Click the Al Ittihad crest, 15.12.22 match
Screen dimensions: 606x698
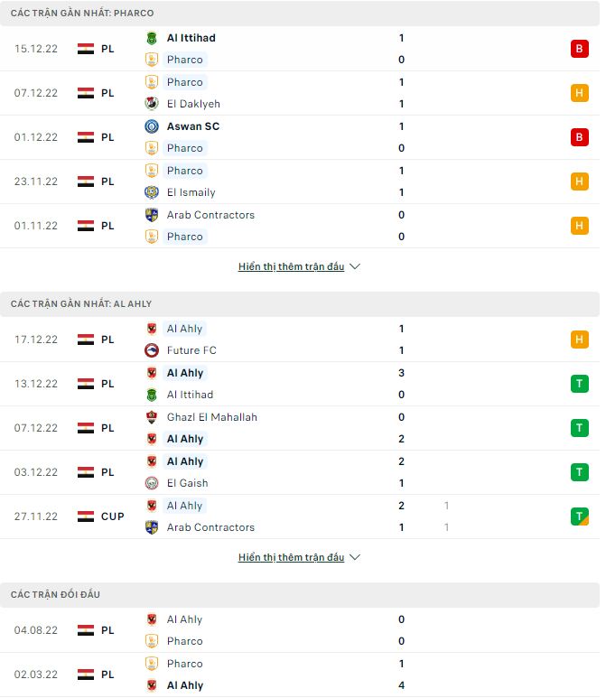tap(152, 38)
